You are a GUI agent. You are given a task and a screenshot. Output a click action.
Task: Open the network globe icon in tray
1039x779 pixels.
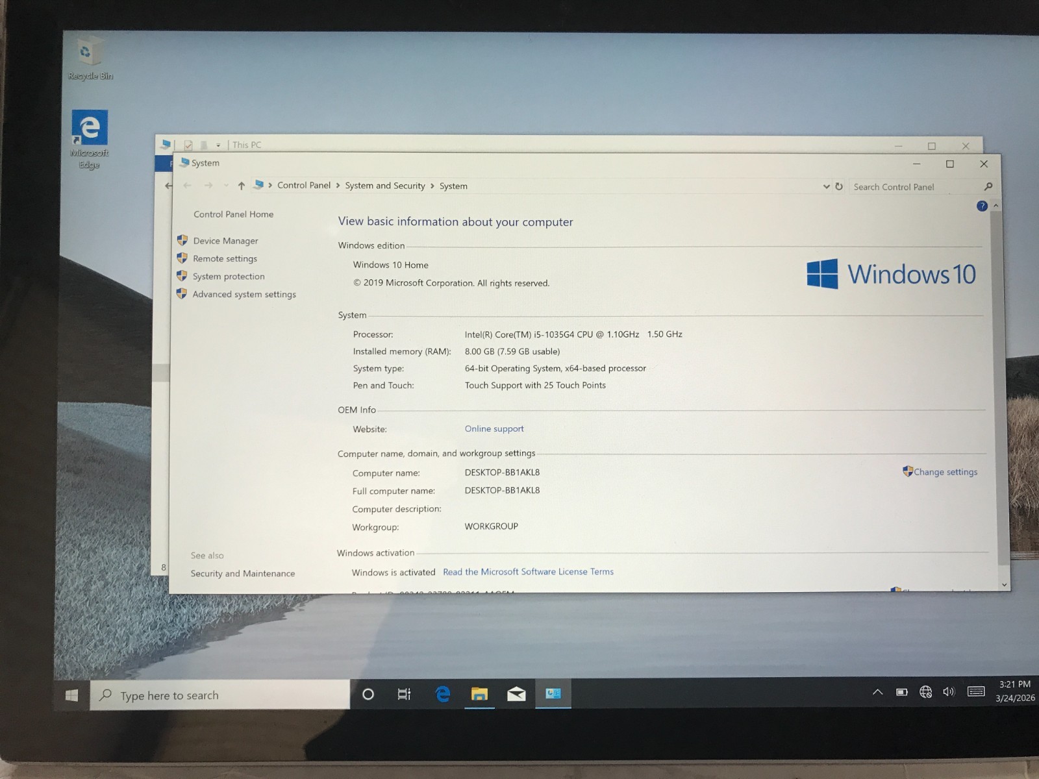click(926, 692)
